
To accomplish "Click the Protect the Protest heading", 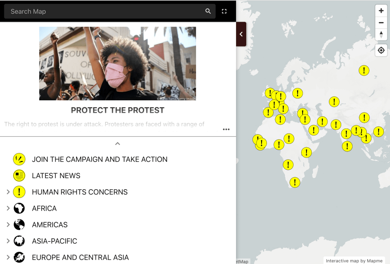I will [117, 110].
